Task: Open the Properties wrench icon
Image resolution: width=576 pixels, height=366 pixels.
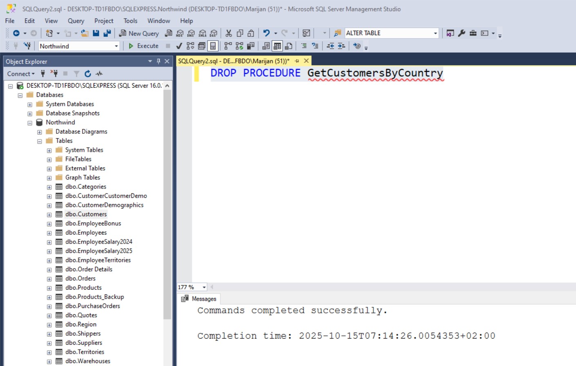Action: [x=462, y=33]
